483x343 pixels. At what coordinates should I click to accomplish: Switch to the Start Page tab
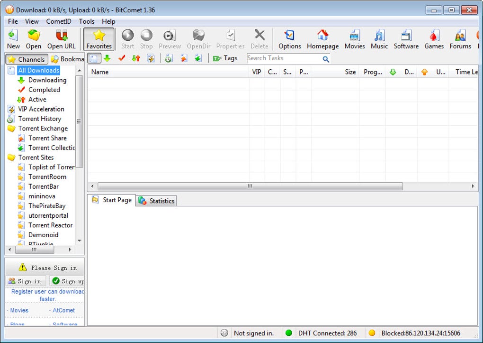click(x=112, y=200)
